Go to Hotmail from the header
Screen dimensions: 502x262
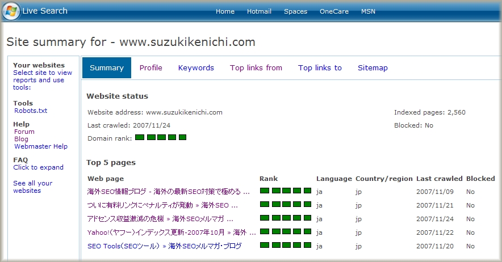[259, 11]
